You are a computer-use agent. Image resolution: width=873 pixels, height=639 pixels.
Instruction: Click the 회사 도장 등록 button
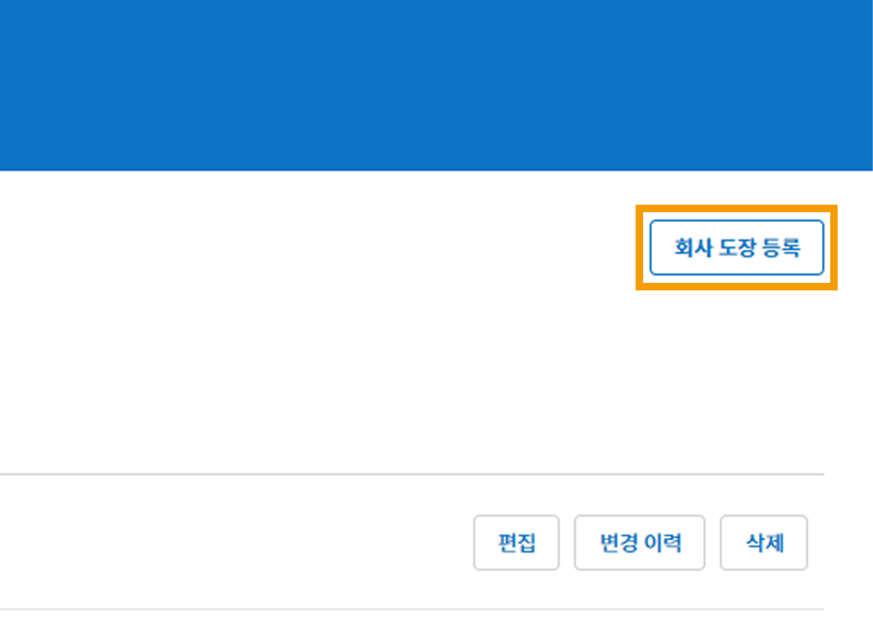[737, 248]
